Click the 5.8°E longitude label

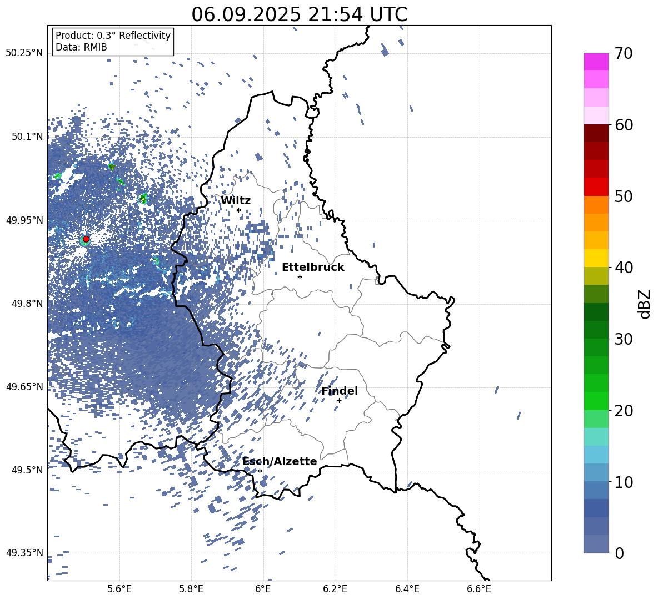point(191,589)
